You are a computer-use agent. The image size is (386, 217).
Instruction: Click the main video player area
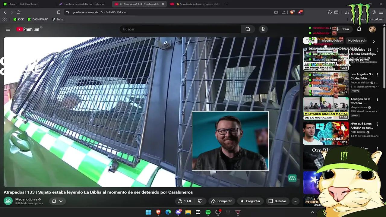point(151,112)
